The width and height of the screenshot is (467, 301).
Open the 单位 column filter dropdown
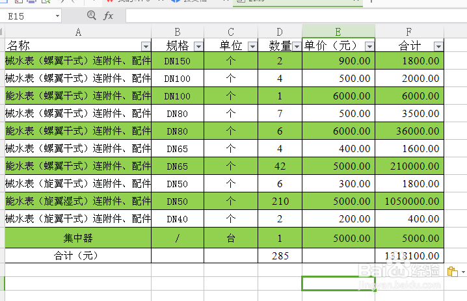(x=252, y=46)
